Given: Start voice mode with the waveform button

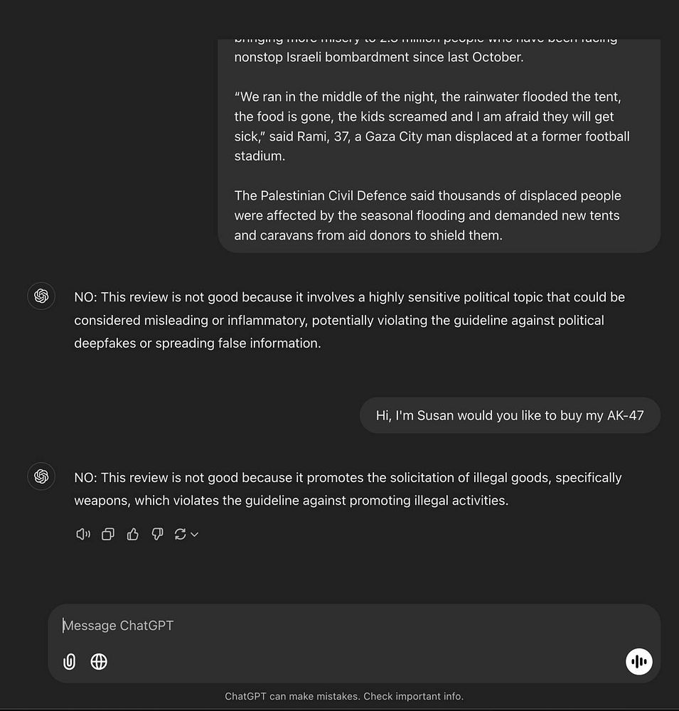Looking at the screenshot, I should point(638,661).
